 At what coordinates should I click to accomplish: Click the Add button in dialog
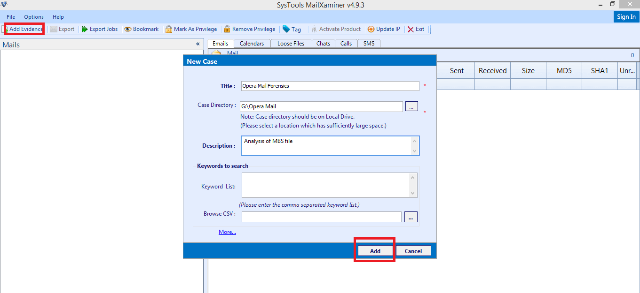pos(375,251)
